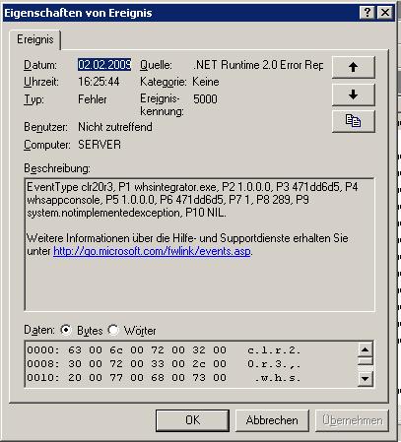Click hex row 0008 in data pane
Screen dimensions: 401x442
point(164,364)
